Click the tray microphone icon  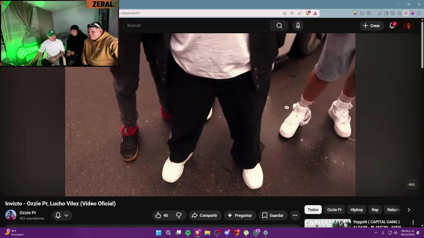click(x=383, y=233)
